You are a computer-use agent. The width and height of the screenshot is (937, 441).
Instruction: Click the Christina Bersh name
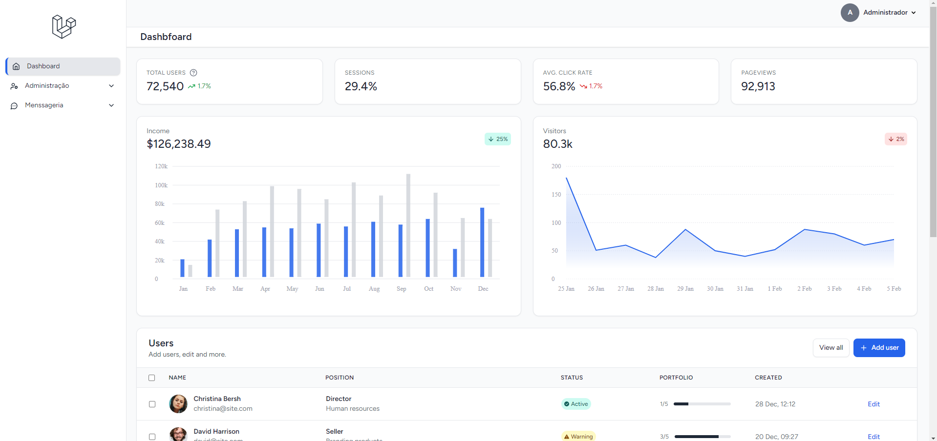[217, 399]
